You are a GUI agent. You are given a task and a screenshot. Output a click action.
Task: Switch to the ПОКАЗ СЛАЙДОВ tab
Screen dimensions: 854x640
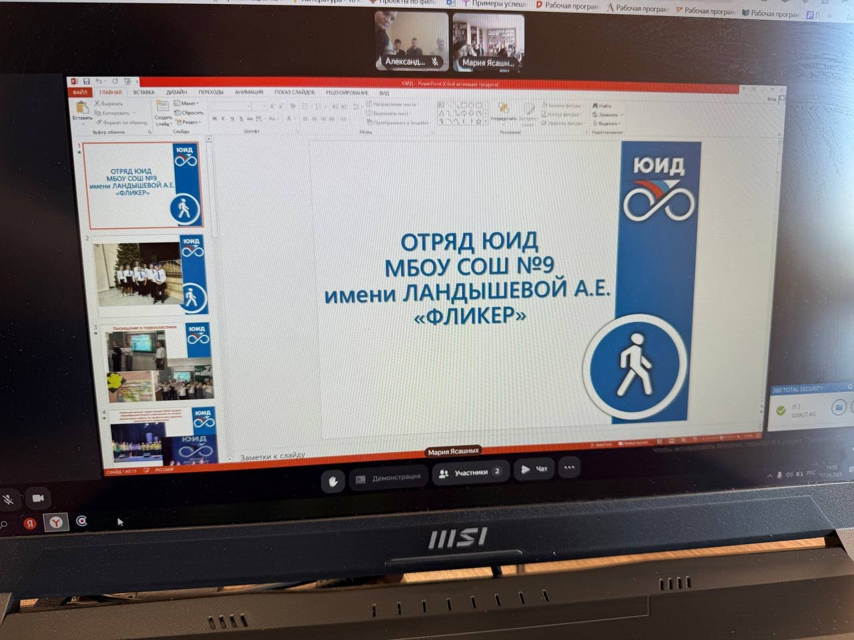[x=294, y=93]
